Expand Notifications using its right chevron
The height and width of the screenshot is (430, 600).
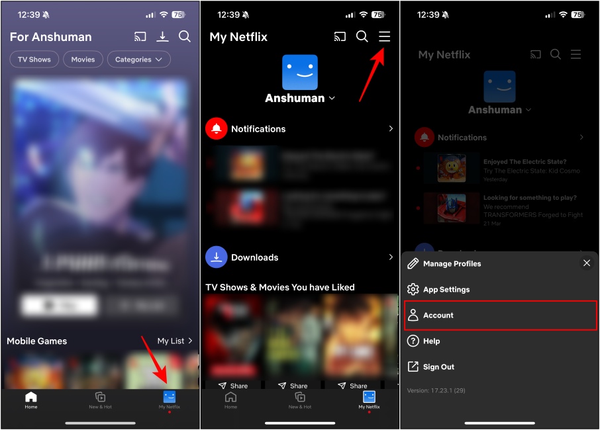390,128
